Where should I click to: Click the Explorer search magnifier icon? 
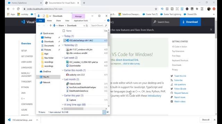click(106, 25)
